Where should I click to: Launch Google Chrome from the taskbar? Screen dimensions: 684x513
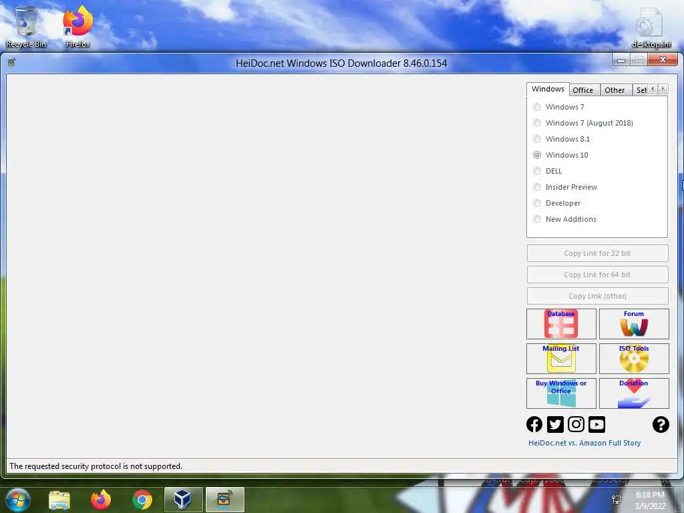[x=142, y=500]
